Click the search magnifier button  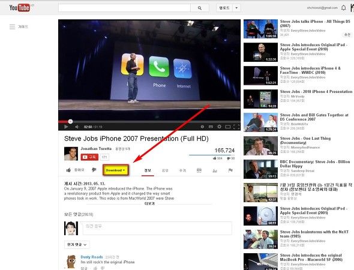pos(200,8)
